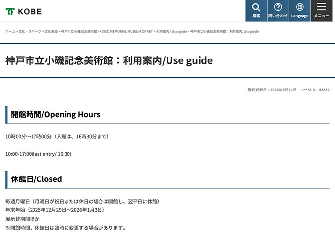Click the 休館日/Closed heading
This screenshot has width=335, height=236.
[36, 179]
